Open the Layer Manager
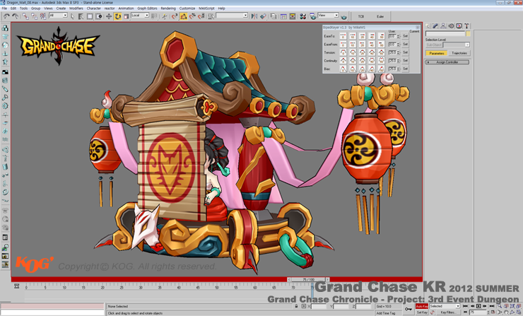The image size is (523, 316). 273,16
